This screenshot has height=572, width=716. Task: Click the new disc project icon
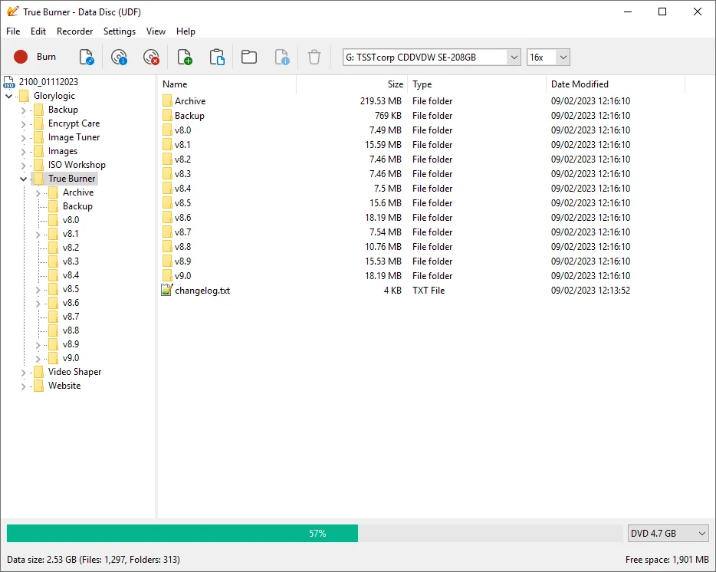point(87,57)
